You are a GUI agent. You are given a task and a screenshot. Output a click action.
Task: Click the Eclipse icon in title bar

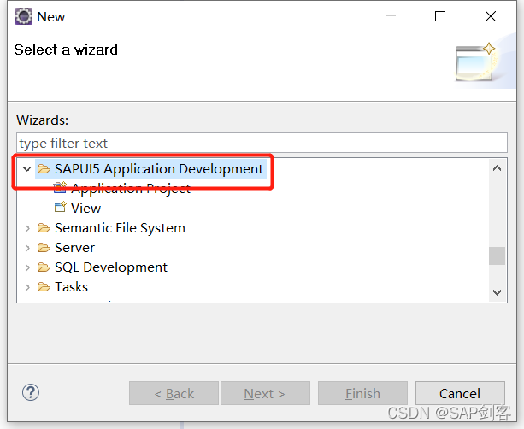click(x=24, y=16)
